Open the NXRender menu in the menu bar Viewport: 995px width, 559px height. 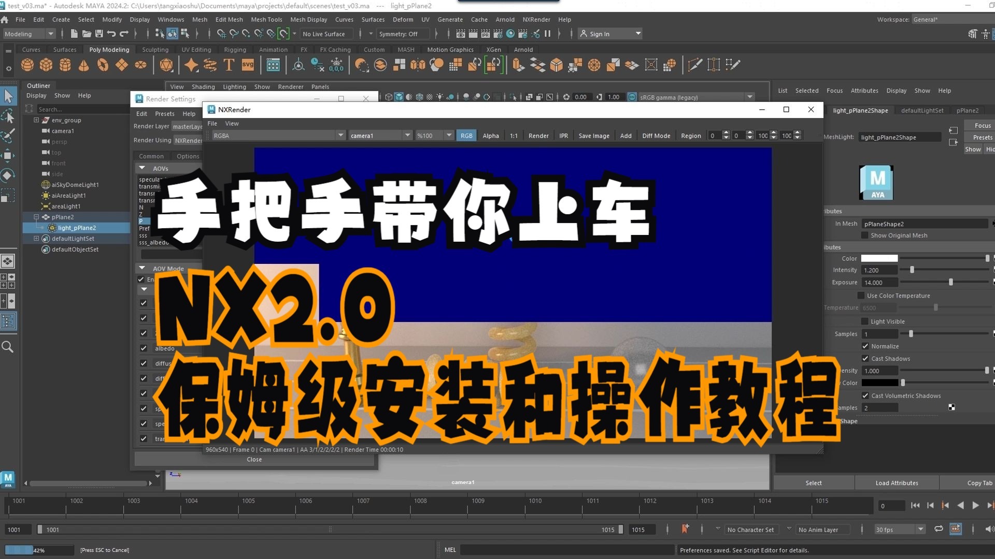[536, 19]
